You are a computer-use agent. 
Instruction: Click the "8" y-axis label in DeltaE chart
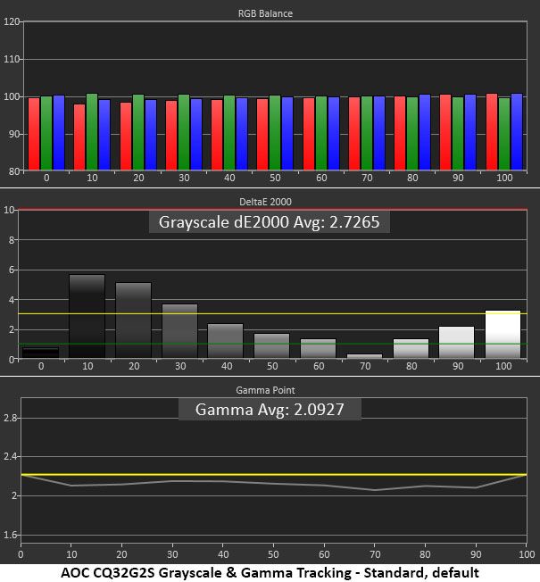pos(12,240)
